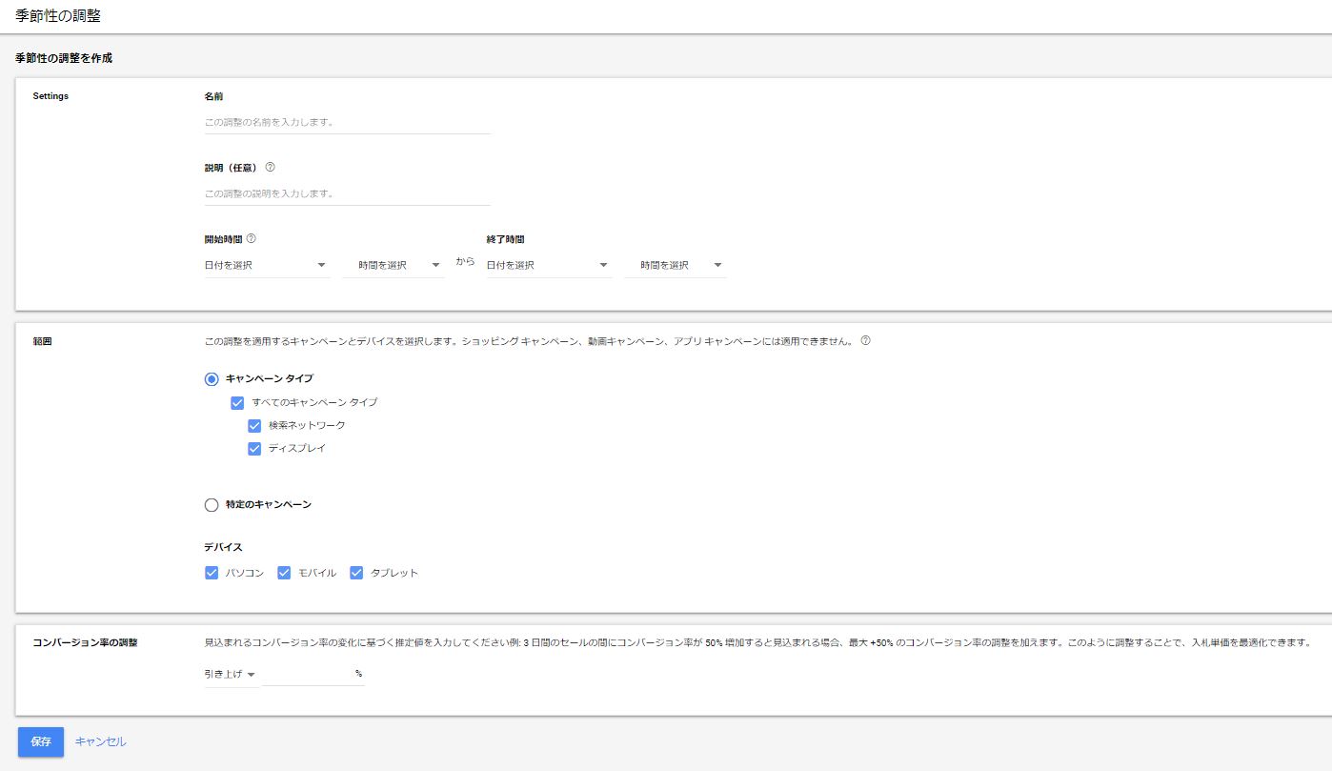This screenshot has height=771, width=1332.
Task: Click the コンバージョン率の調整 section label
Action: pos(85,642)
